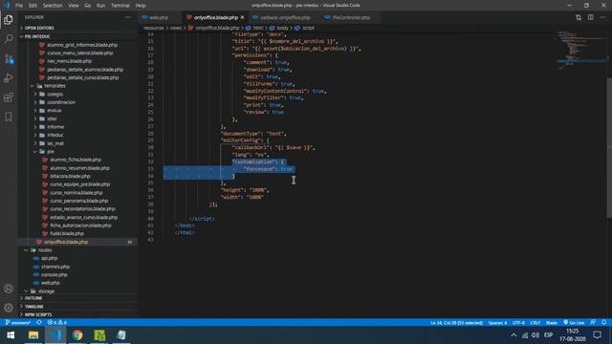Viewport: 612px width, 344px height.
Task: Open Explorer panel More Actions ellipsis
Action: [128, 17]
